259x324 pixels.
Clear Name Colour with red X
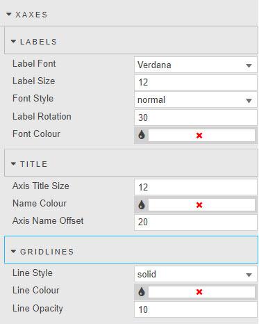pos(199,205)
